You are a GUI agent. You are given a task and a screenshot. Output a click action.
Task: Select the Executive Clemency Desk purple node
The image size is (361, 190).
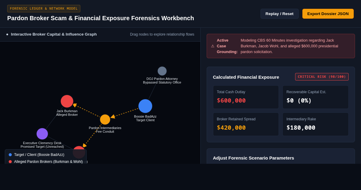point(42,134)
